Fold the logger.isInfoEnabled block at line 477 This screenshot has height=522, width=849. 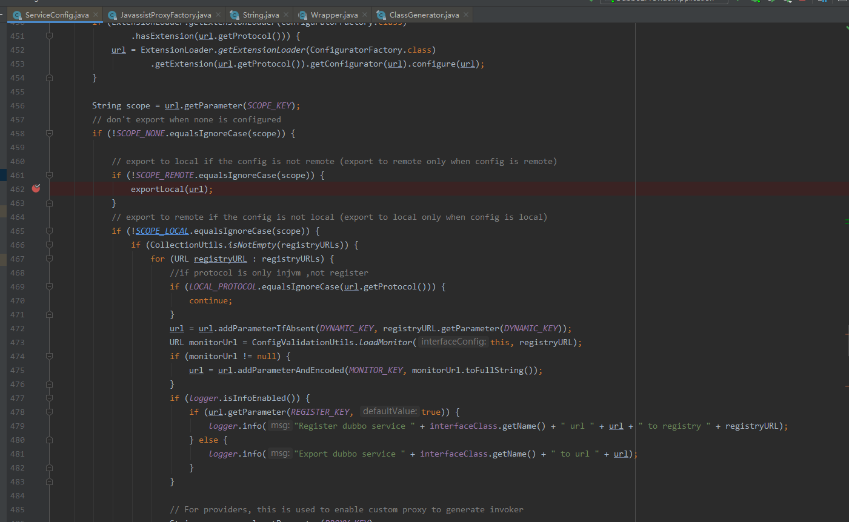49,398
